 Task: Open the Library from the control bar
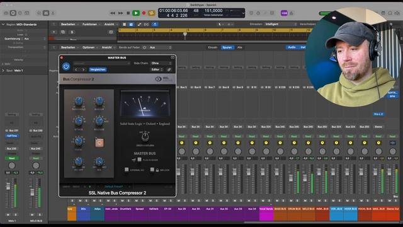[6, 13]
